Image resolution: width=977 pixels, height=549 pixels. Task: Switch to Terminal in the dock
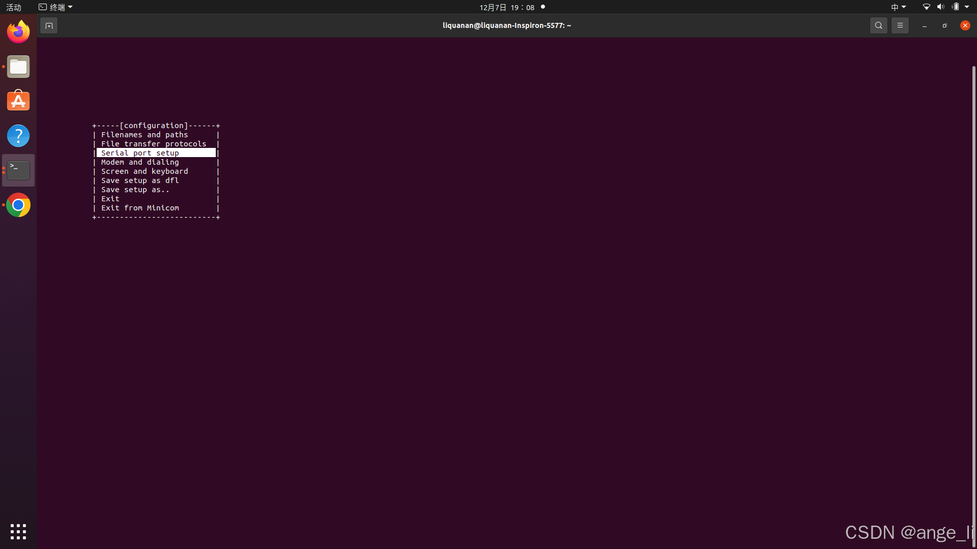click(18, 170)
